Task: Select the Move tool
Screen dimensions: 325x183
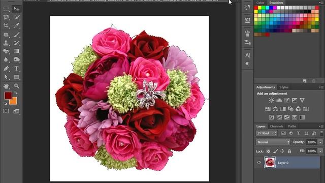Action: click(16, 9)
